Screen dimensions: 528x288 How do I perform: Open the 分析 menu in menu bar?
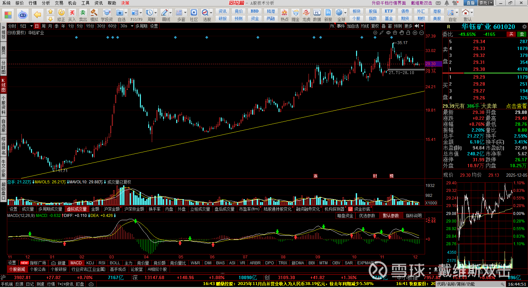[46, 3]
